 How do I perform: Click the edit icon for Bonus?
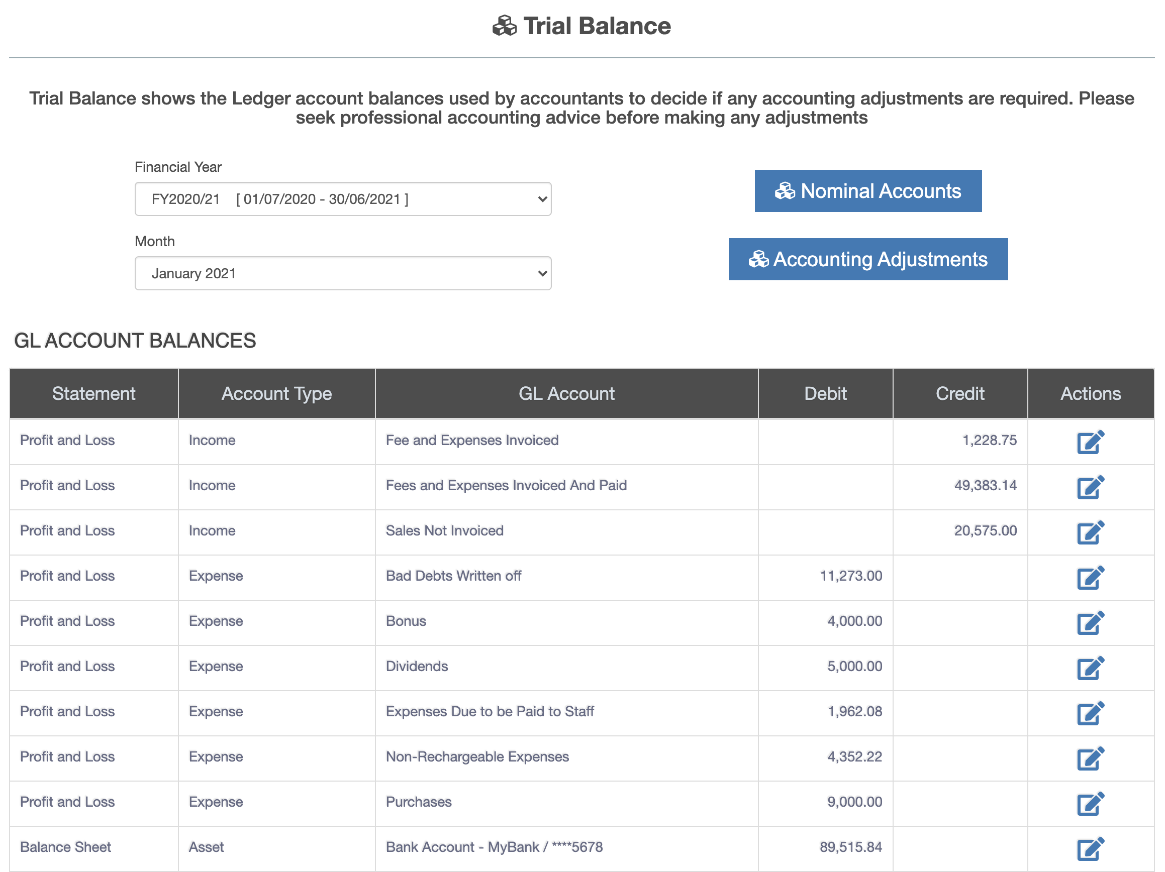1090,622
